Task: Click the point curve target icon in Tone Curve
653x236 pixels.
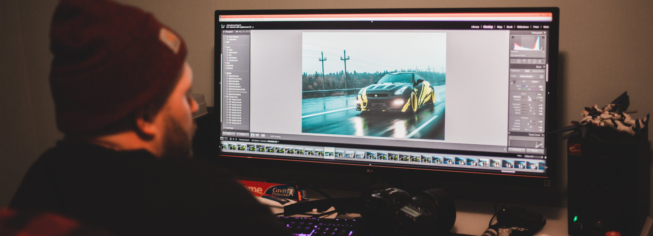Action: tap(510, 138)
